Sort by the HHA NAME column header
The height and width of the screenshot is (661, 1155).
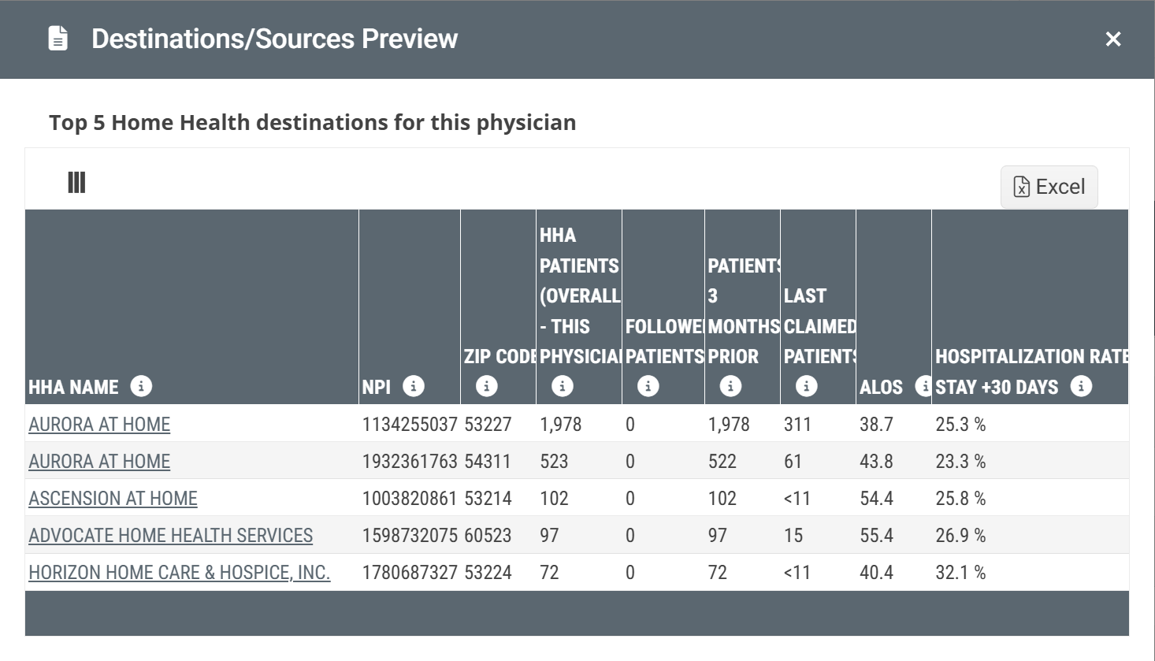coord(73,387)
